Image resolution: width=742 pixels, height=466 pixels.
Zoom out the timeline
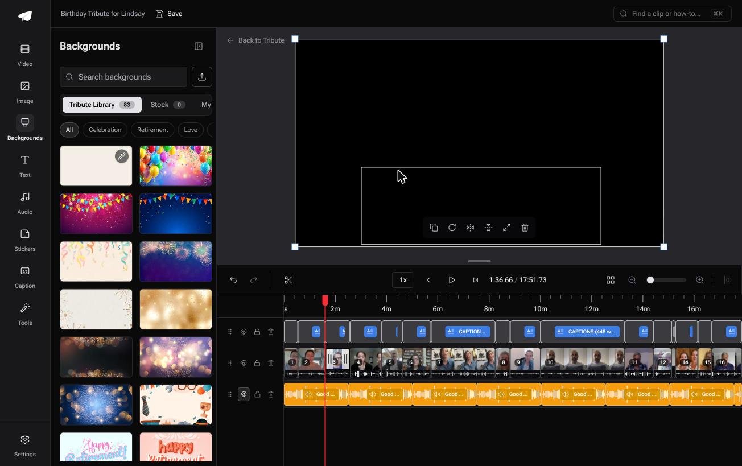[x=632, y=280]
